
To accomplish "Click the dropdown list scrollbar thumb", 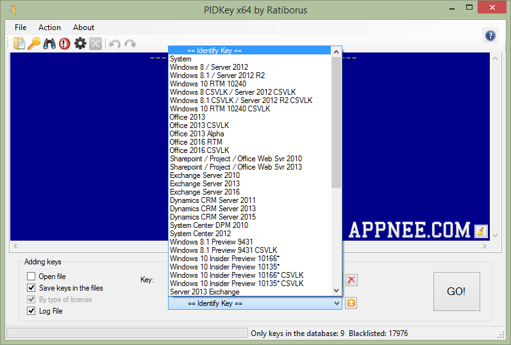I will (x=337, y=122).
